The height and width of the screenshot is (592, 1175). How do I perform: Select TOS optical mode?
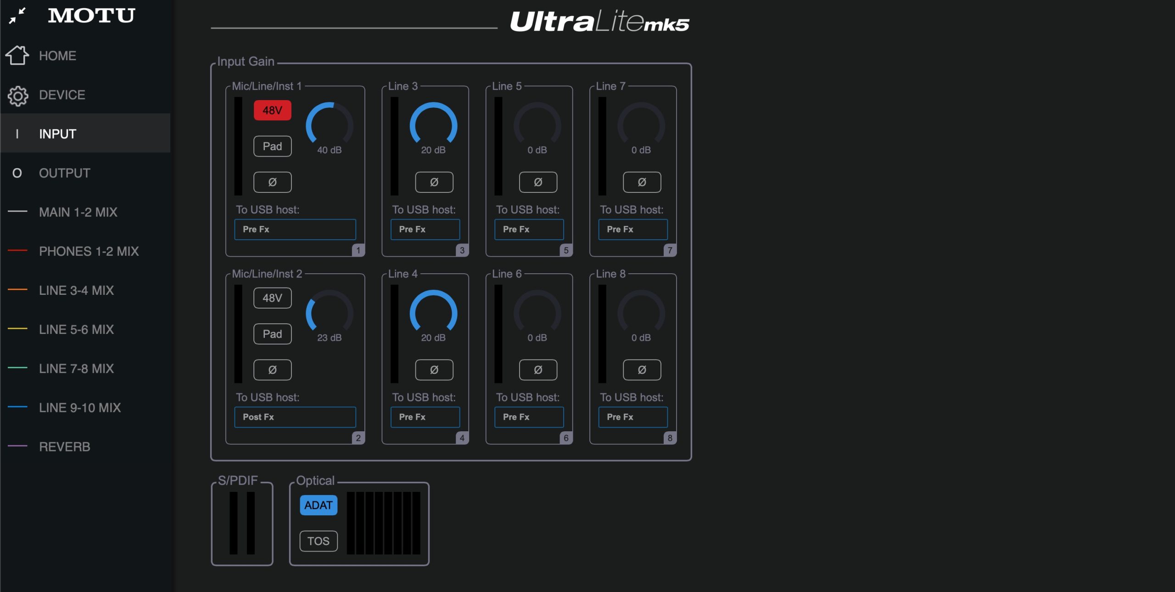pos(319,541)
